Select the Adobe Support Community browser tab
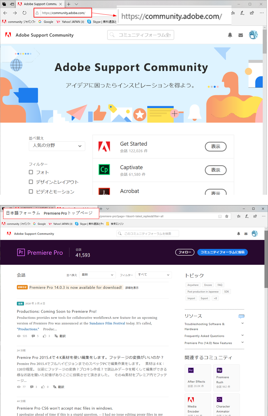This screenshot has width=268, height=416. click(40, 4)
